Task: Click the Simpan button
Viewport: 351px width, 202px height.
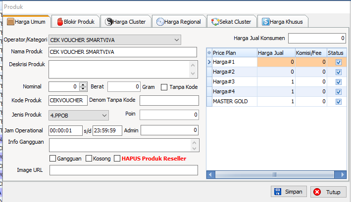Action: click(289, 192)
